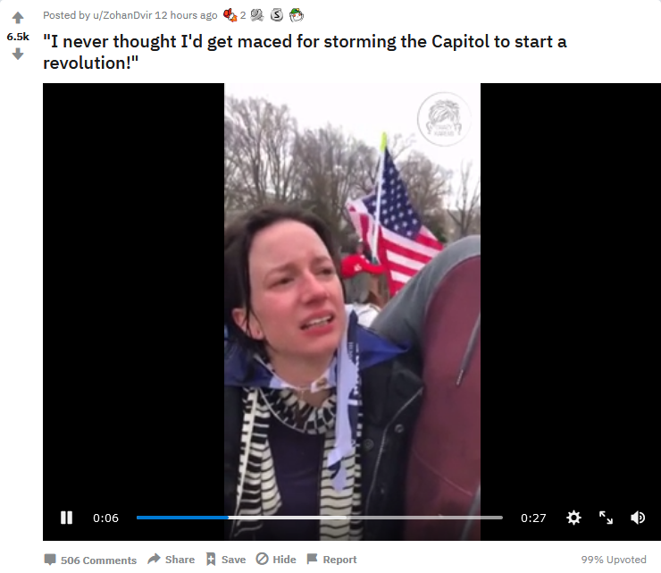661x573 pixels.
Task: Share this post
Action: coord(172,560)
